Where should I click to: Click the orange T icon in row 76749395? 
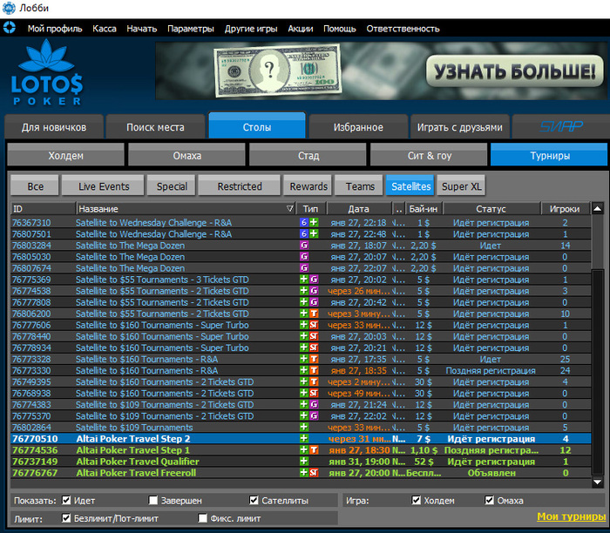pyautogui.click(x=314, y=381)
